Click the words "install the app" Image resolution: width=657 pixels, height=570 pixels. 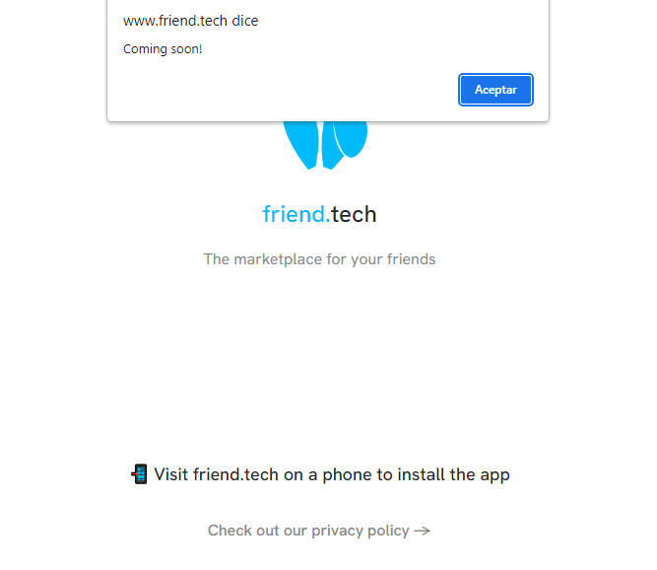453,474
